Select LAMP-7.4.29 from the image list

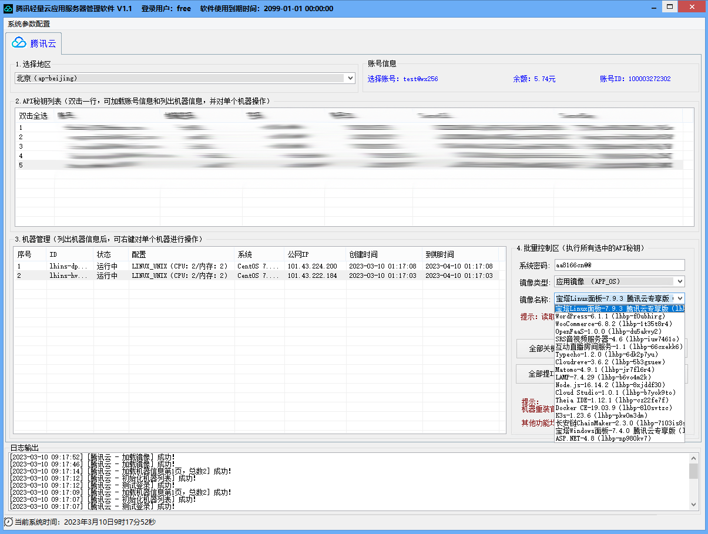click(619, 377)
